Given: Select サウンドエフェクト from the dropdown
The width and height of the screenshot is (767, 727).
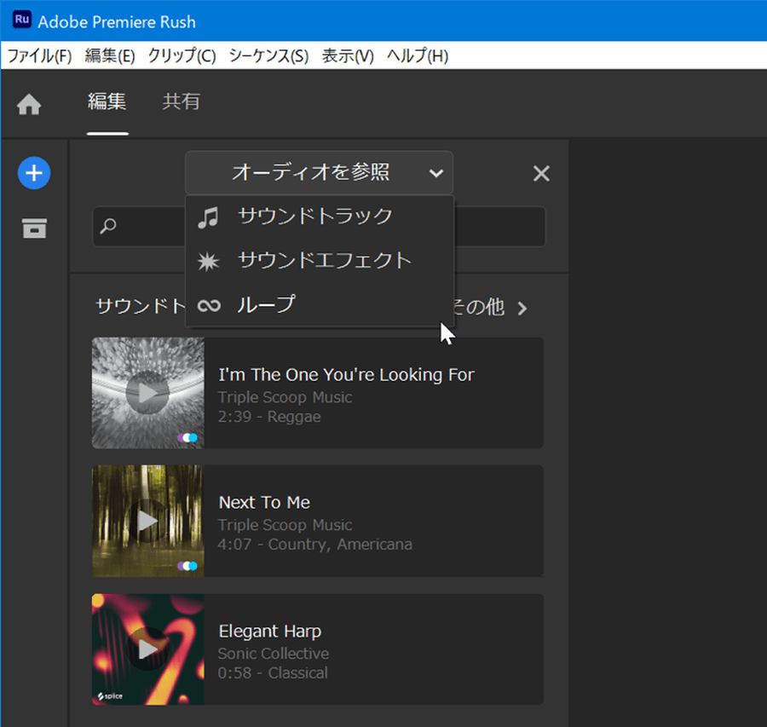Looking at the screenshot, I should tap(320, 260).
